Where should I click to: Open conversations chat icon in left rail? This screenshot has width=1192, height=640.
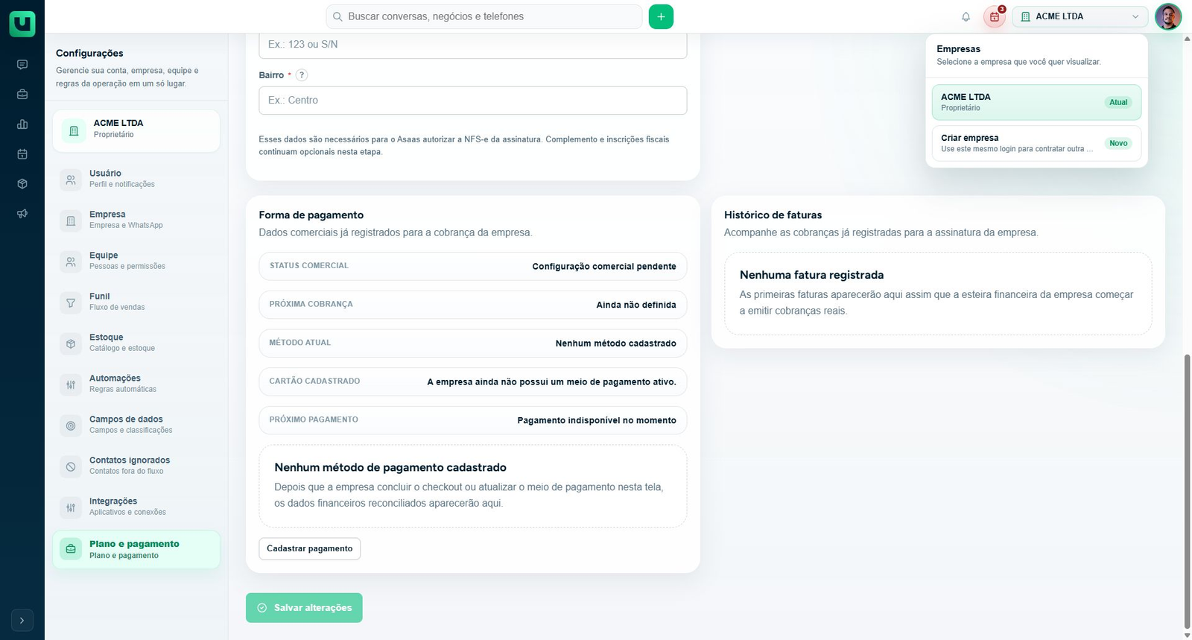[x=22, y=65]
